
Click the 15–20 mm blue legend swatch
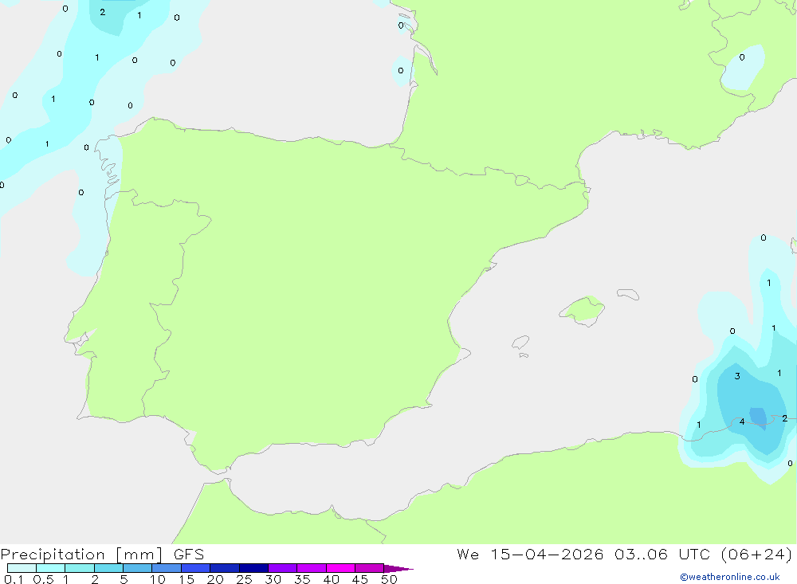(x=195, y=568)
